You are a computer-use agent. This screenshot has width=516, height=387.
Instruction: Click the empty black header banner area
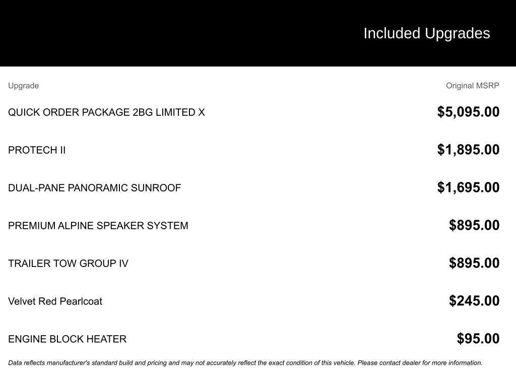coord(151,33)
